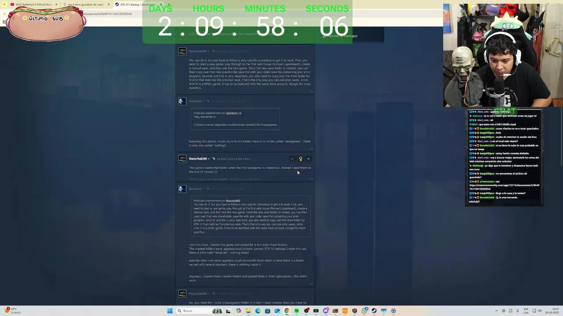563x316 pixels.
Task: Open Steam from taskbar
Action: tap(374, 311)
